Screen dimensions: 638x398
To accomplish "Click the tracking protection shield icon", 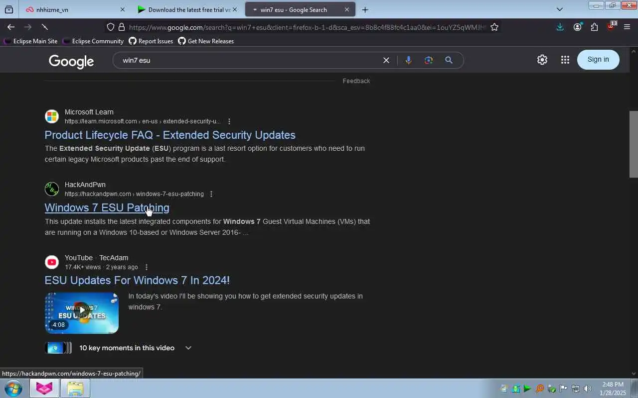I will tap(111, 27).
